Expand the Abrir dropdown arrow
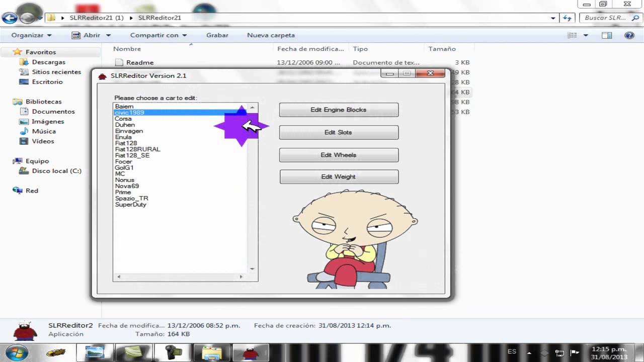The image size is (644, 362). click(108, 35)
